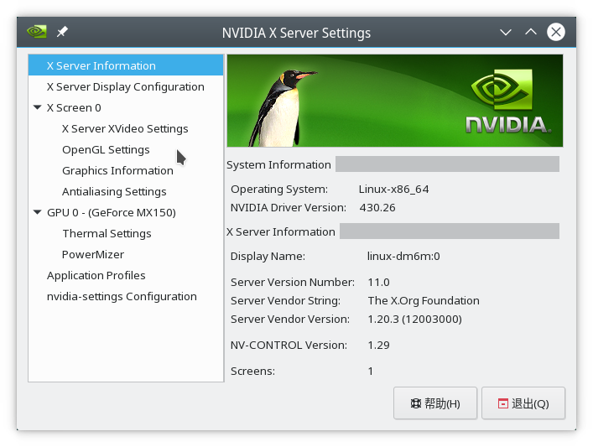Click the driver version value 430.26

(x=377, y=208)
